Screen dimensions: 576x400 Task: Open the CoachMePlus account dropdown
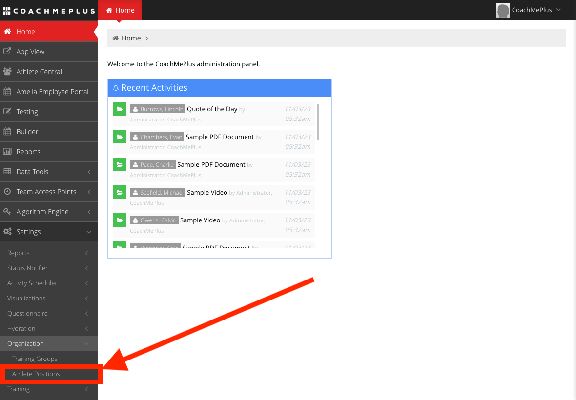tap(532, 10)
